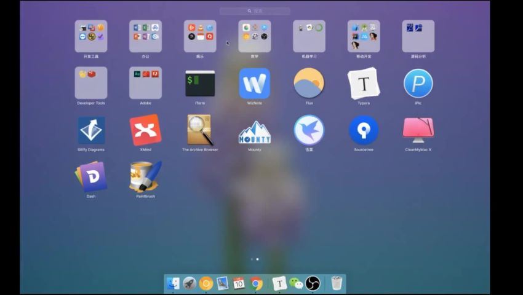Viewport: 523px width, 295px height.
Task: Click the Launchpad search field
Action: tap(255, 11)
